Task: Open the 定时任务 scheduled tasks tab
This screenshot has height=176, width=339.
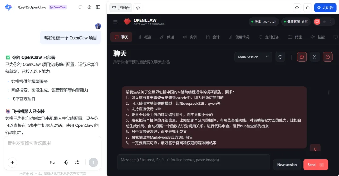Action: (268, 37)
